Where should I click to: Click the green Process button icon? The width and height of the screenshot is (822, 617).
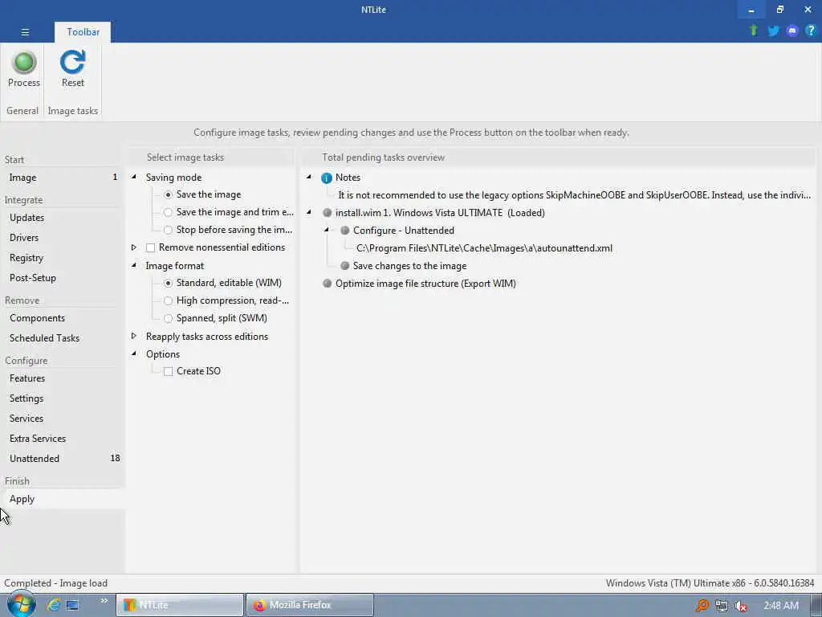(x=23, y=63)
